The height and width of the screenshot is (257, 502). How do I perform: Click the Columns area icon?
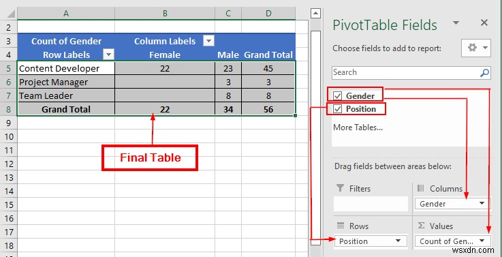click(421, 188)
